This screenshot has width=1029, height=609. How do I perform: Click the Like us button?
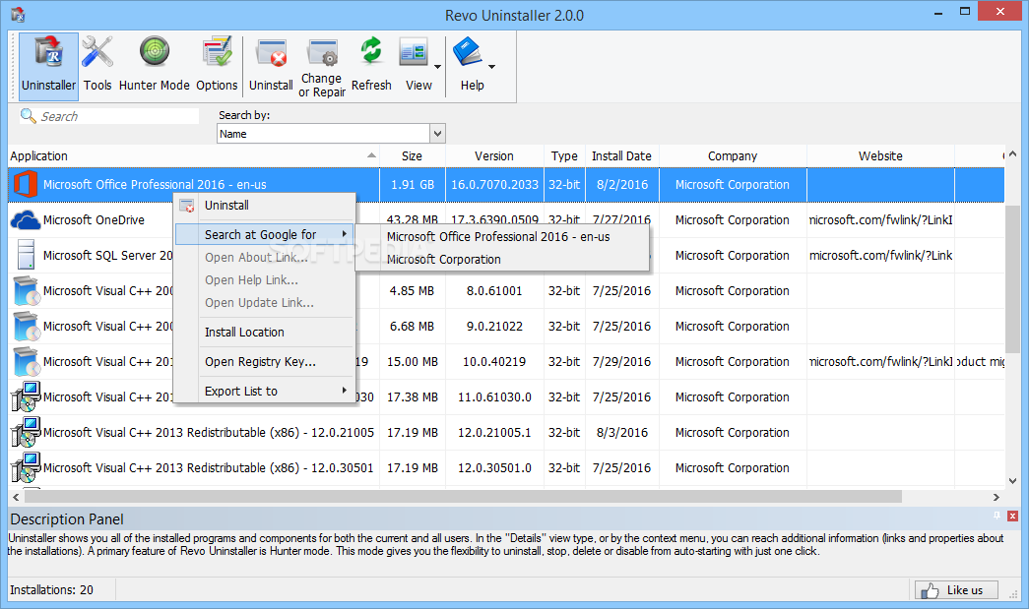click(957, 590)
